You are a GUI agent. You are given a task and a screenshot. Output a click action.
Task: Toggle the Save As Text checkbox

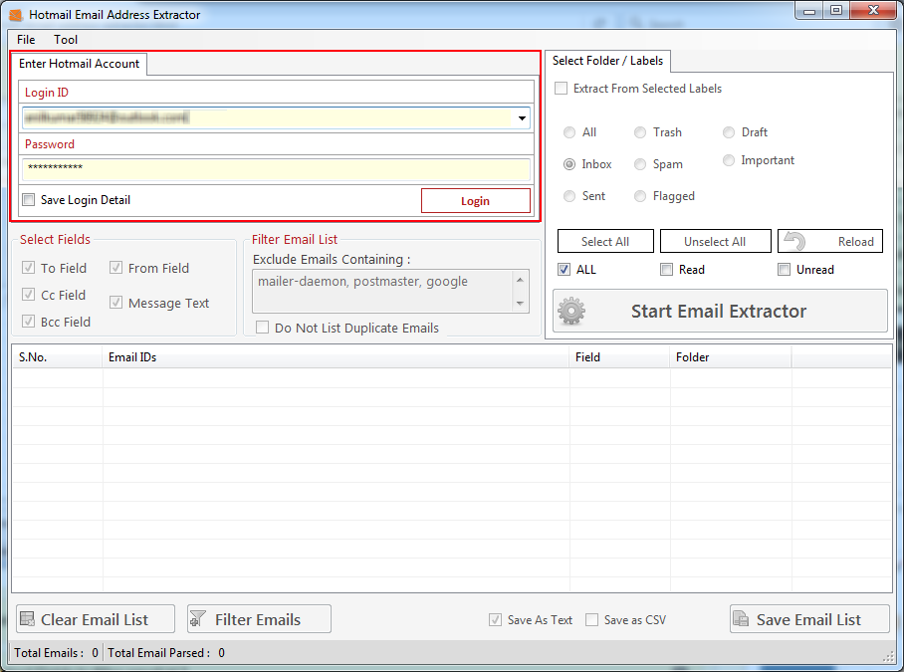tap(495, 619)
